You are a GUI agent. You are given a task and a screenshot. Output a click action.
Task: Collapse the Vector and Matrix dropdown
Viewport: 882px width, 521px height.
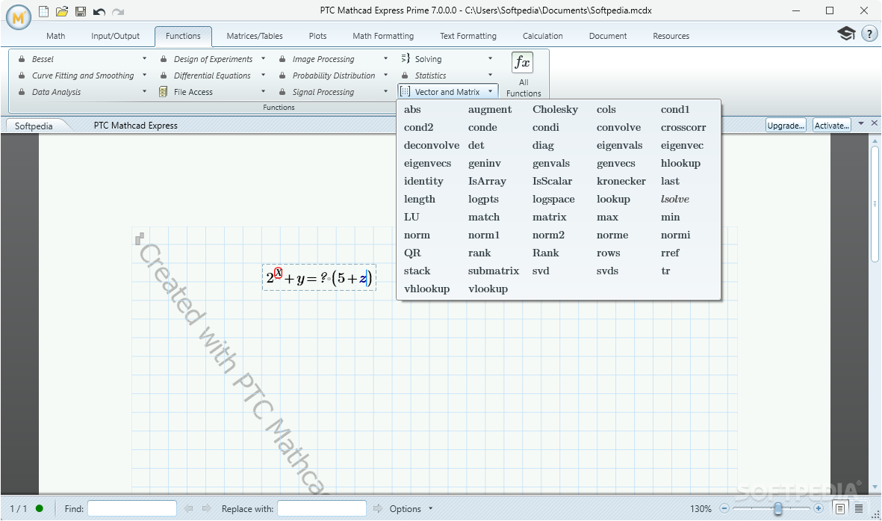(x=491, y=91)
